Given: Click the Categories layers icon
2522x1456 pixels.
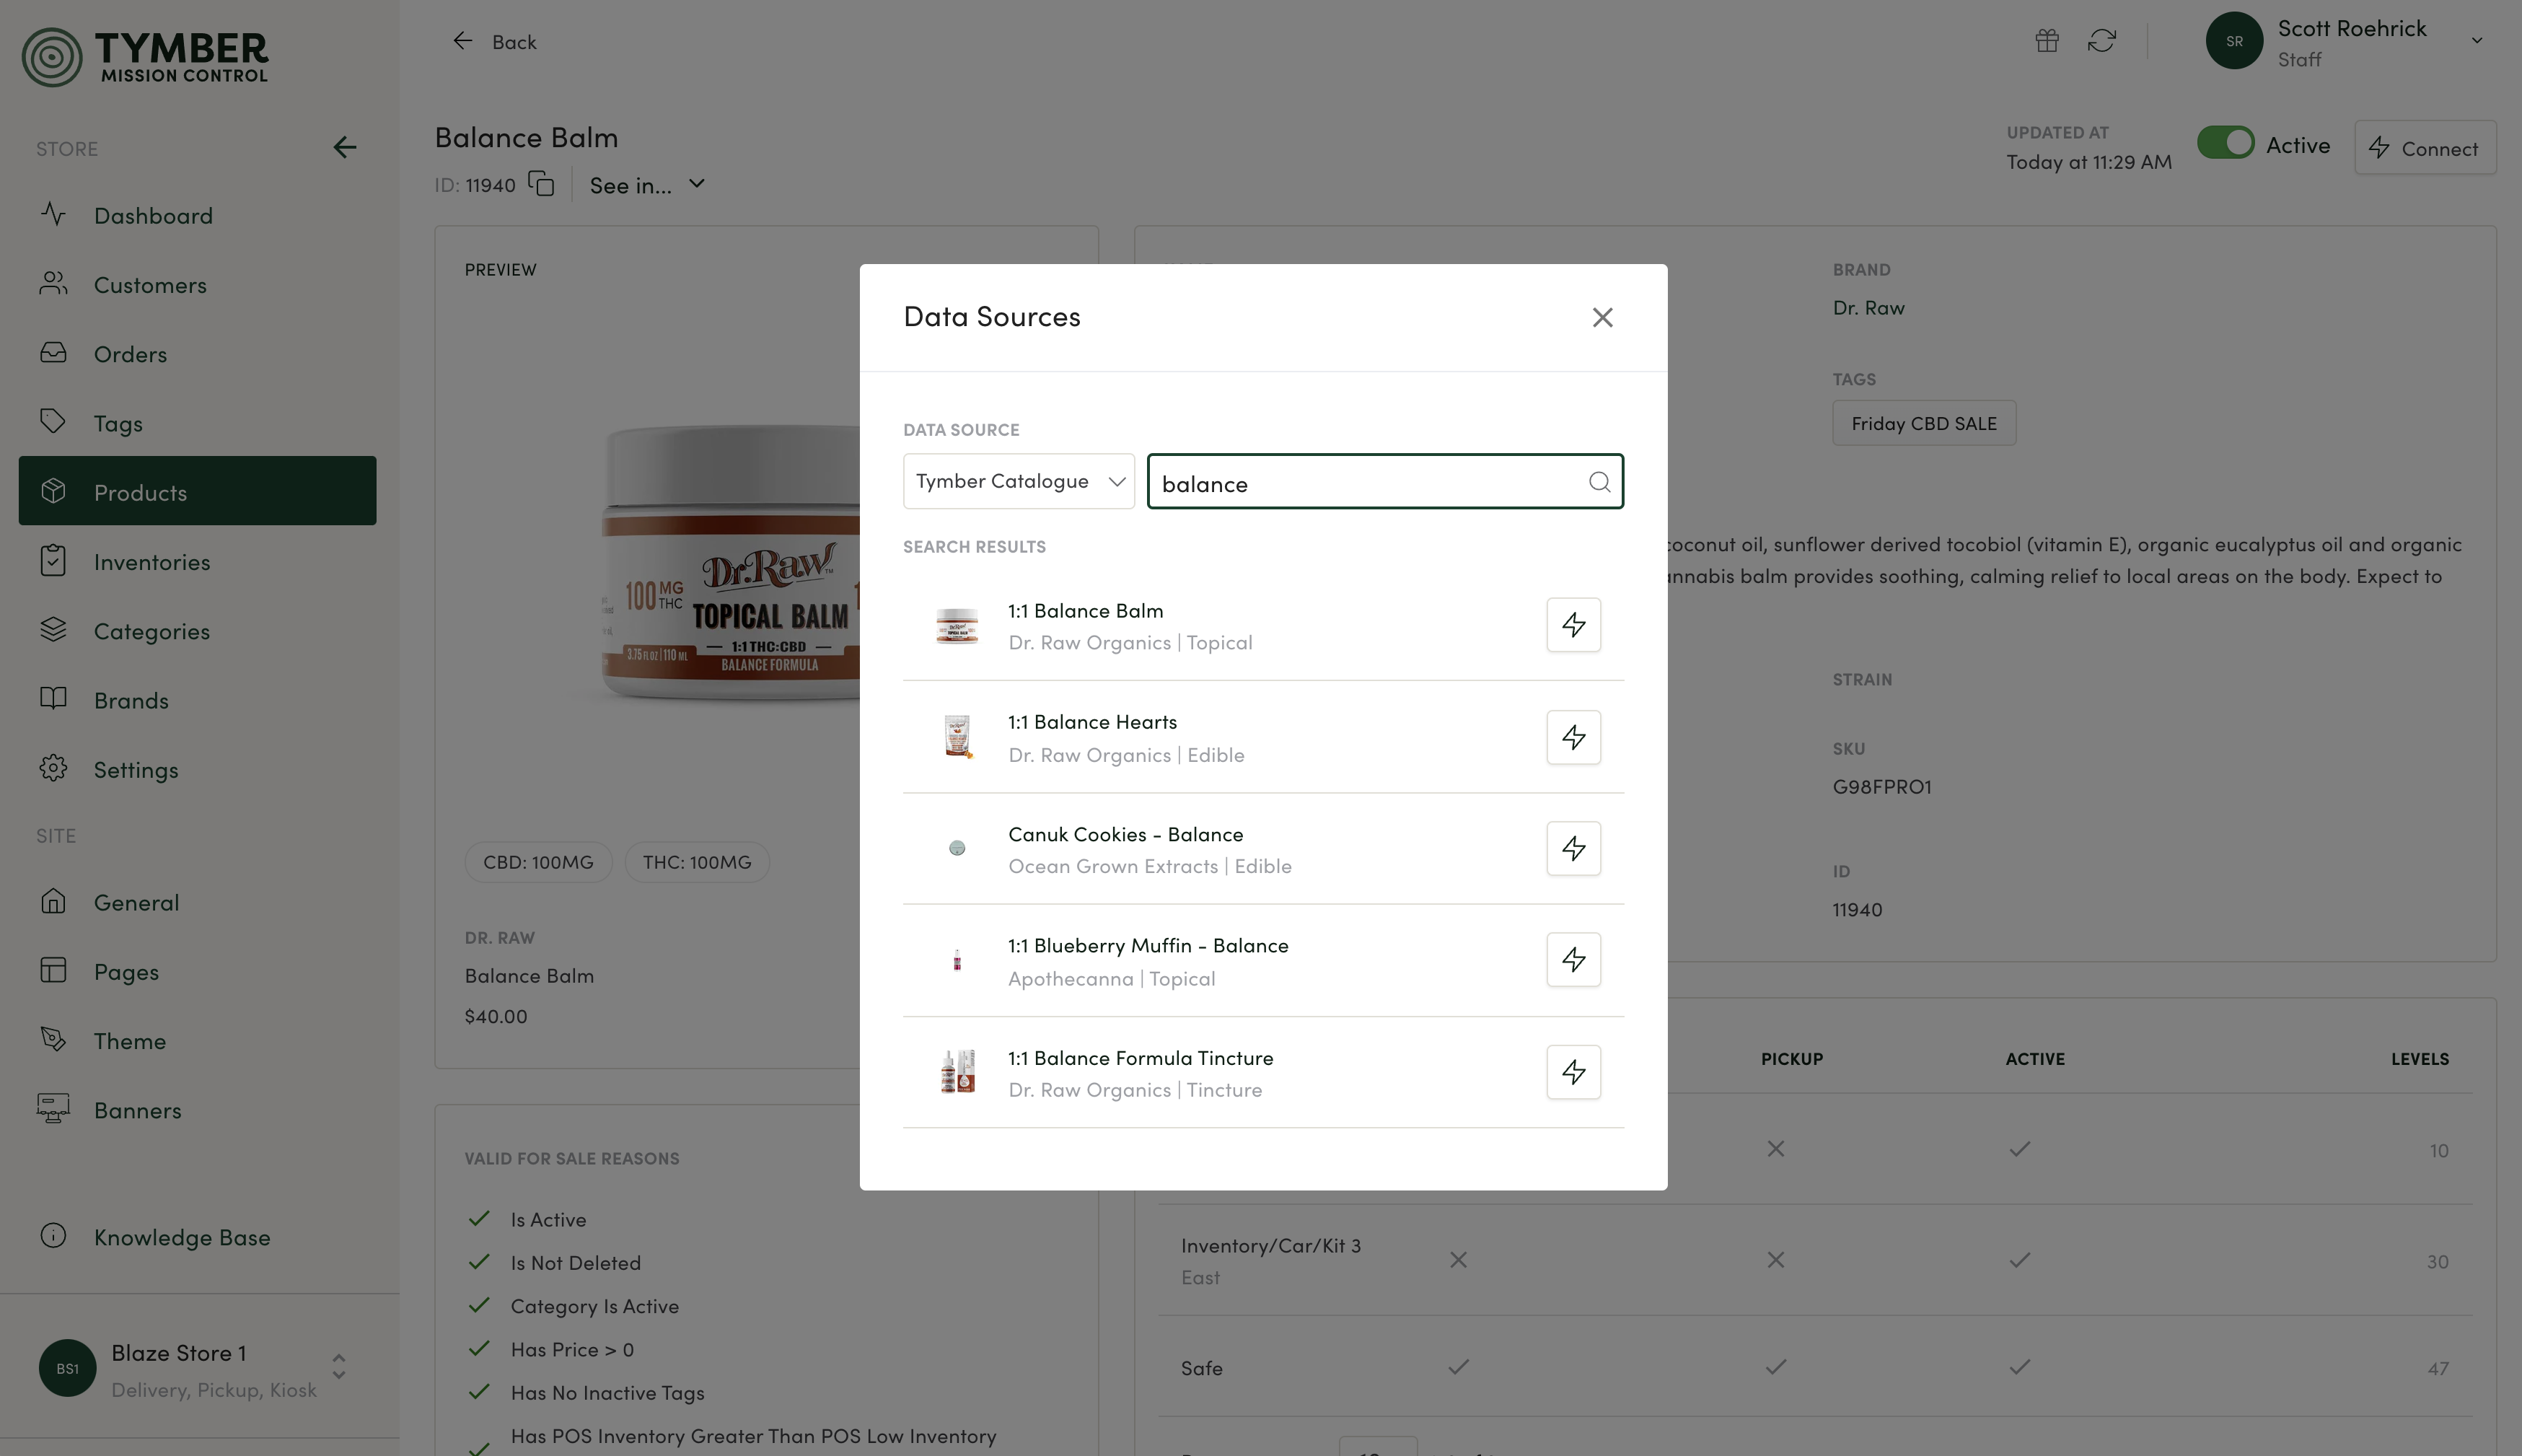Looking at the screenshot, I should pyautogui.click(x=53, y=630).
